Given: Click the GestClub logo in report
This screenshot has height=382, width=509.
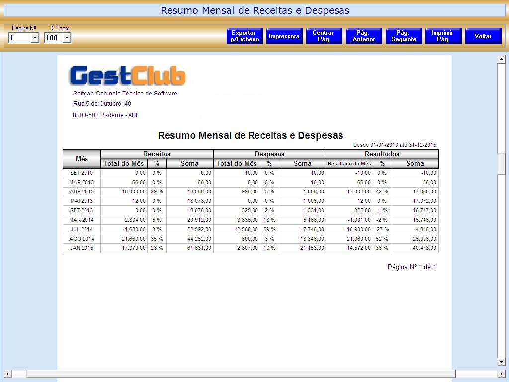Looking at the screenshot, I should point(127,76).
